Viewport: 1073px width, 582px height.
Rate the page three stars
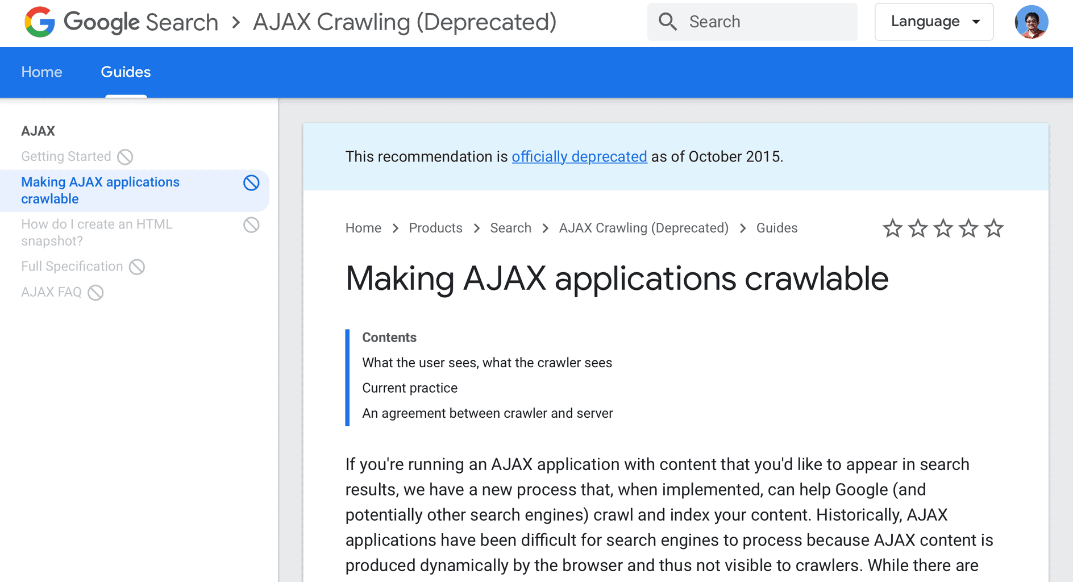coord(943,228)
